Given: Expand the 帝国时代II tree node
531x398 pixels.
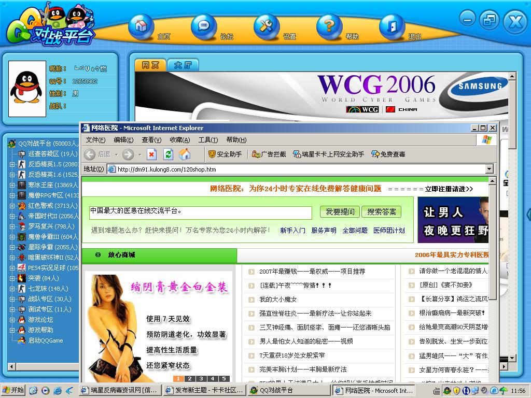Looking at the screenshot, I should coord(12,216).
